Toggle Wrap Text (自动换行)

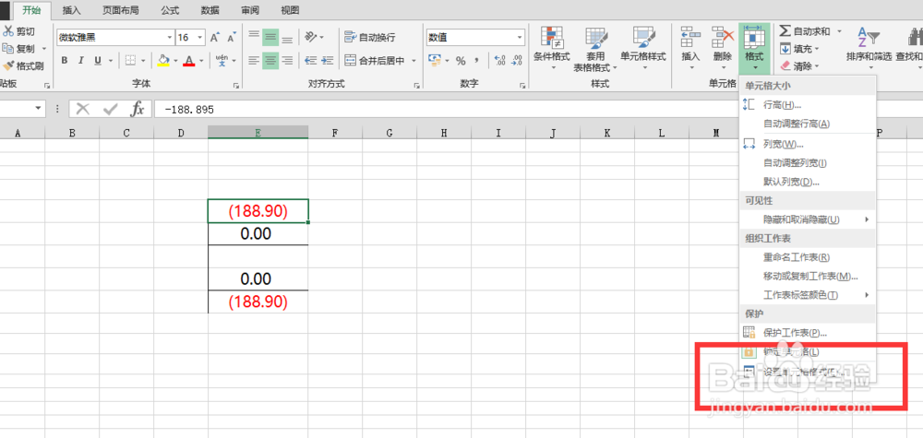[370, 37]
